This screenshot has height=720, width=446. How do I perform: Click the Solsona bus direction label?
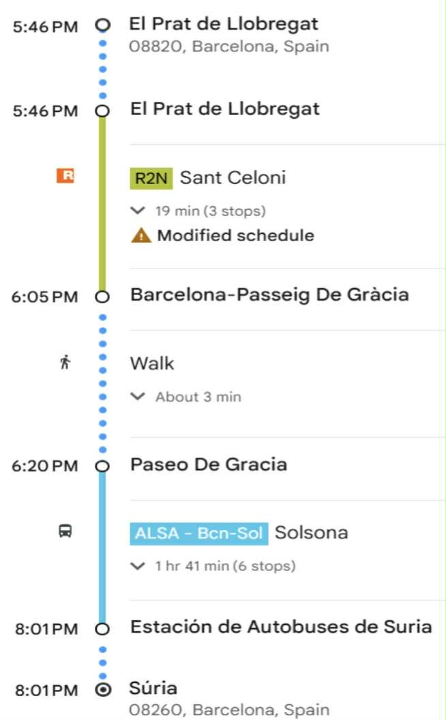pos(311,533)
